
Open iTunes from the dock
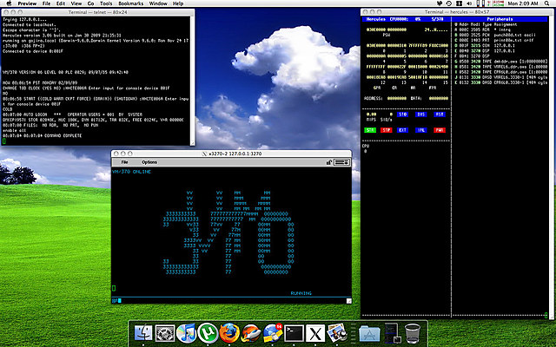186,333
